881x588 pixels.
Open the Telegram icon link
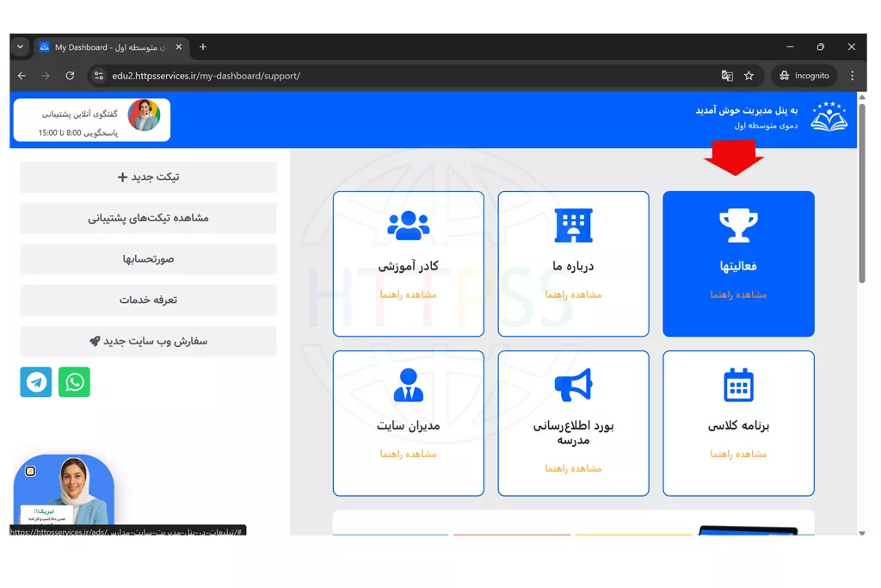[36, 382]
